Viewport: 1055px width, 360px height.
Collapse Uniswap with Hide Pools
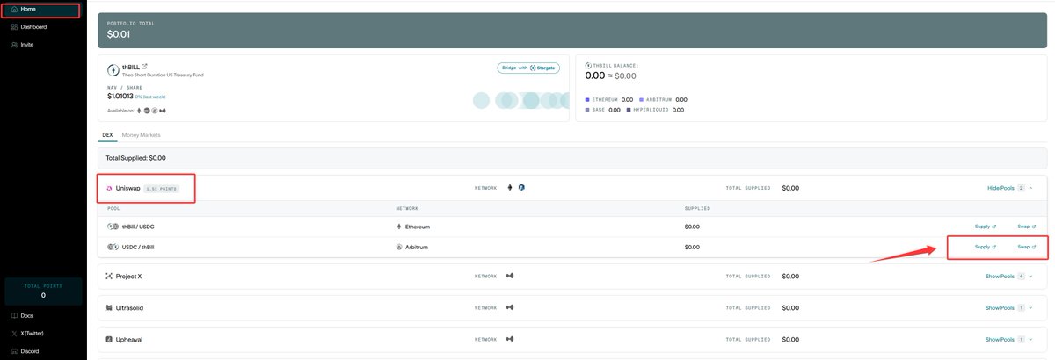tap(1001, 188)
